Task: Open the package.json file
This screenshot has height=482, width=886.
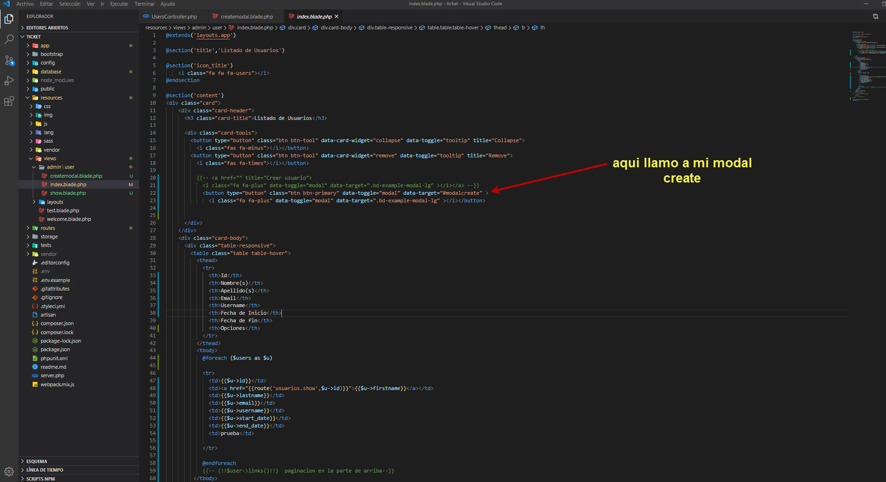Action: (x=79, y=349)
